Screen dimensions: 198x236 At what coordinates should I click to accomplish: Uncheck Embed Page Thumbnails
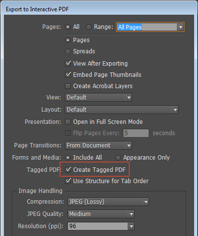click(x=68, y=75)
